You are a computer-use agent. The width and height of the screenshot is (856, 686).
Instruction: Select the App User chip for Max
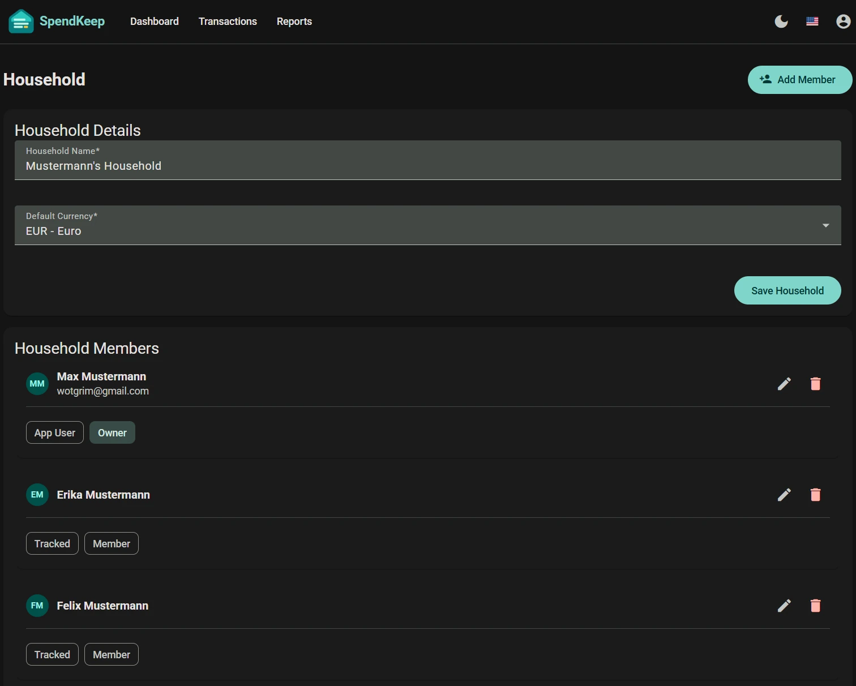pos(55,432)
